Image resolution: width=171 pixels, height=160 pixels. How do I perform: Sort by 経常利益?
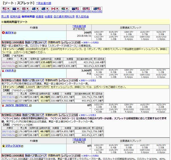tap(15, 17)
